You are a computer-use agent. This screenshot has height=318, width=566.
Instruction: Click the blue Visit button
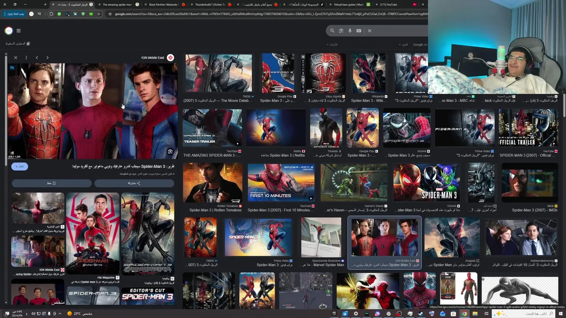coord(20,166)
